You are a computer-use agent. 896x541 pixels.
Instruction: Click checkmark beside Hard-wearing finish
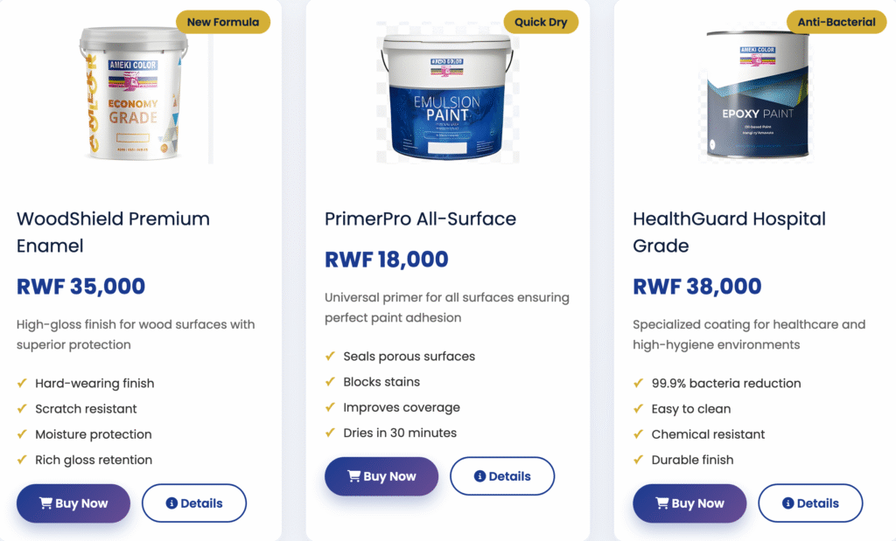coord(22,383)
